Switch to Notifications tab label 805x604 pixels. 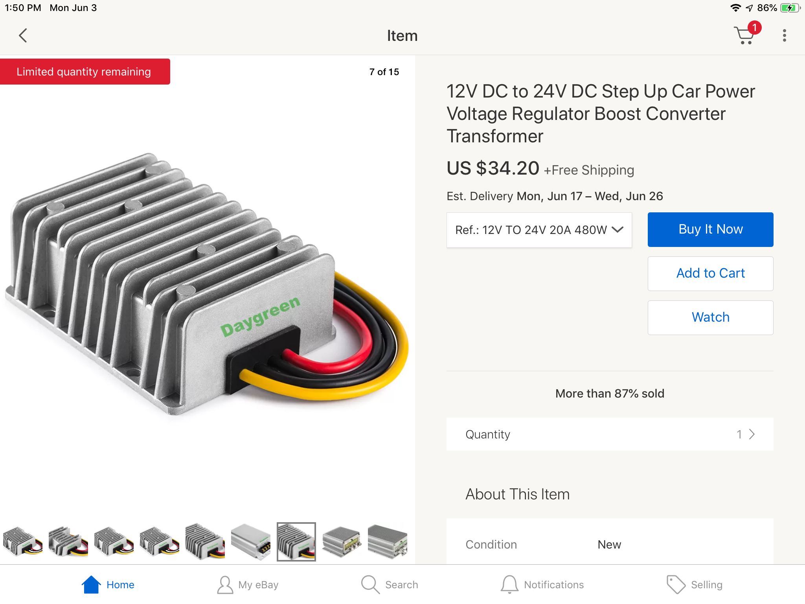[x=554, y=585]
